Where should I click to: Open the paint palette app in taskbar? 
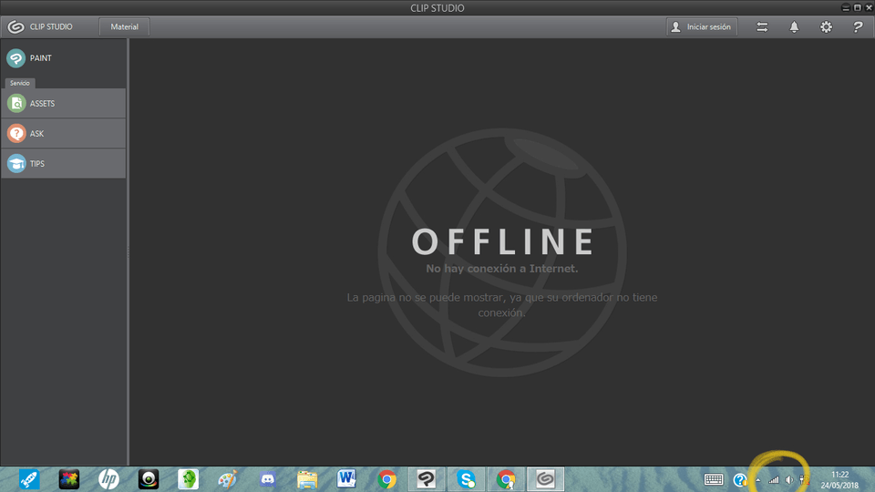click(228, 479)
